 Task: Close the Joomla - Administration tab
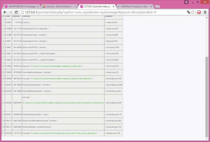76,6
